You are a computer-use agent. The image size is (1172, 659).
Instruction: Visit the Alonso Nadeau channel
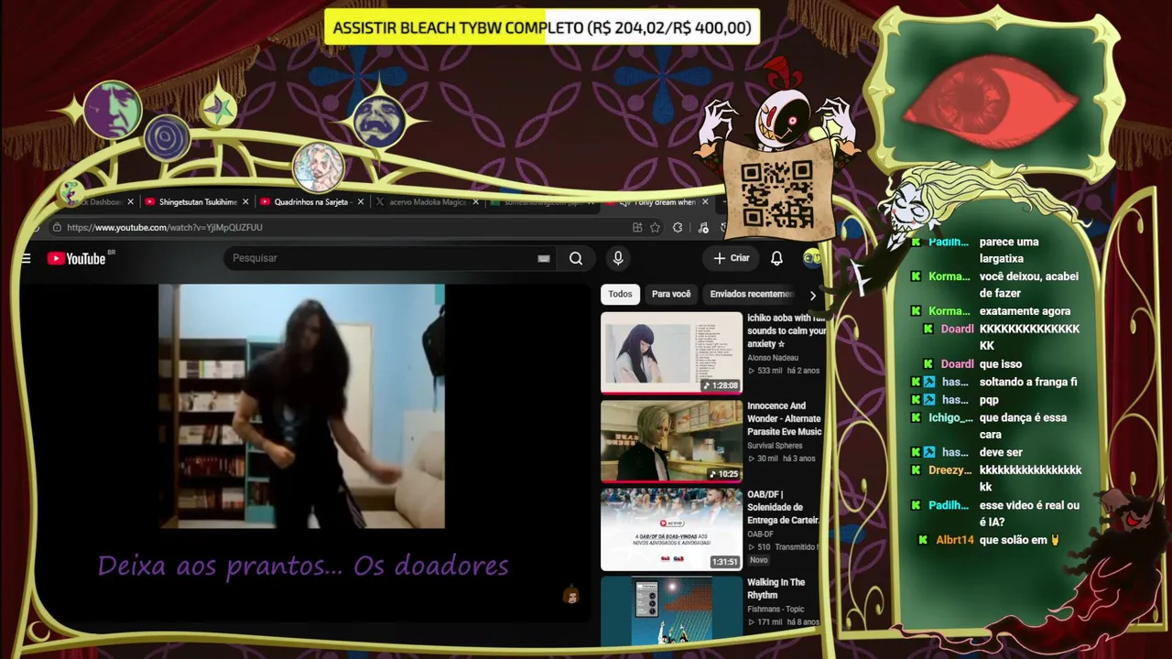pyautogui.click(x=773, y=358)
